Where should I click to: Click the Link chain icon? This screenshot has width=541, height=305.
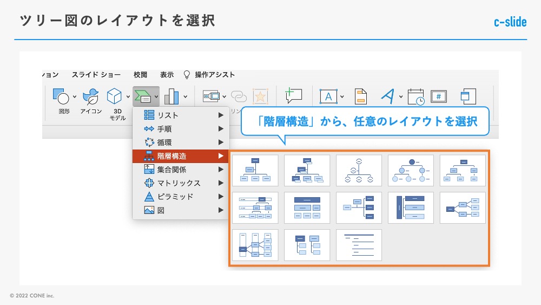(x=239, y=97)
